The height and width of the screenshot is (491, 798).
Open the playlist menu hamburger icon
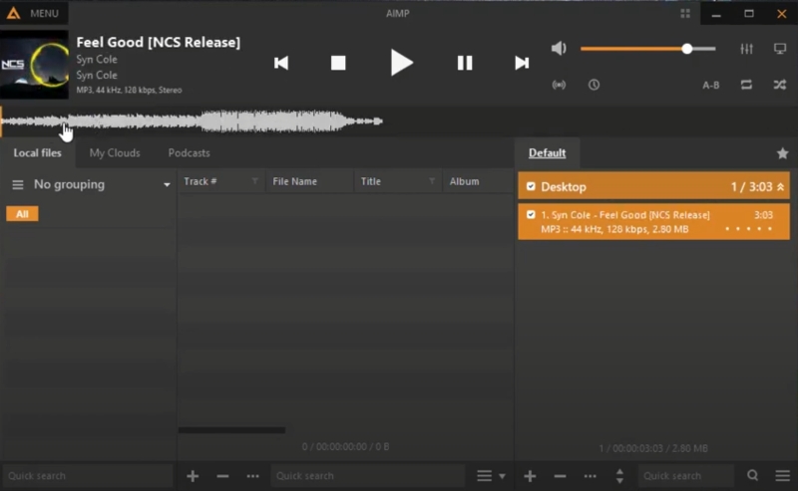782,476
